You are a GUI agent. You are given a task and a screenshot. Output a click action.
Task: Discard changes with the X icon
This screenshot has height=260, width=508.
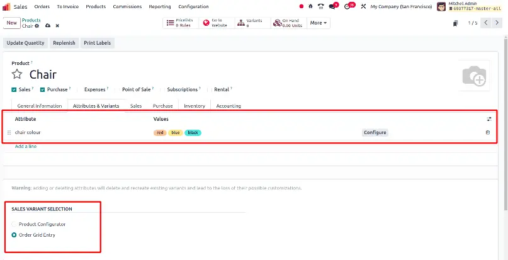57,26
